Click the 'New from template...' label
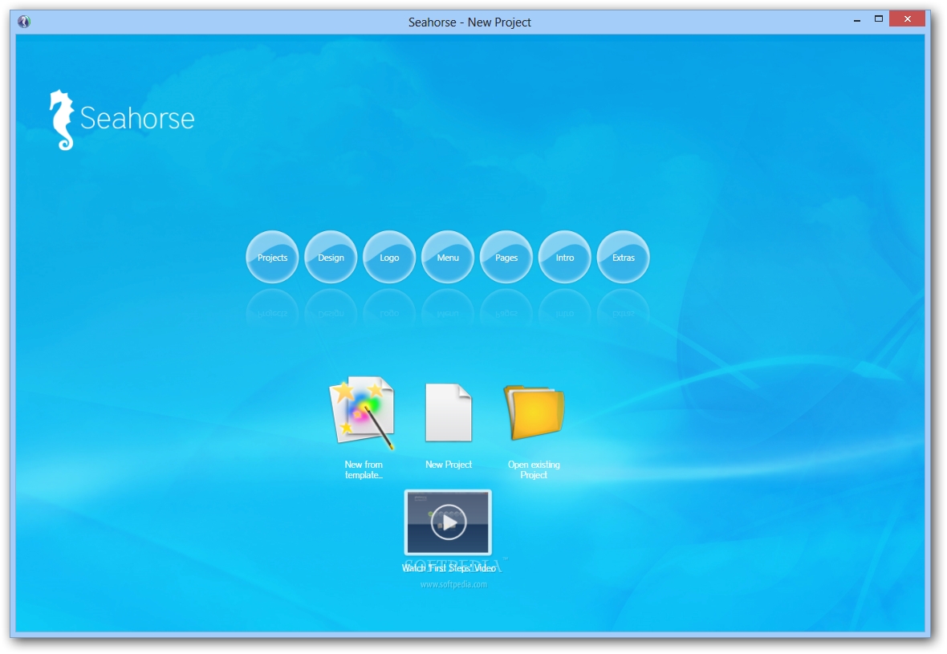 [x=364, y=469]
